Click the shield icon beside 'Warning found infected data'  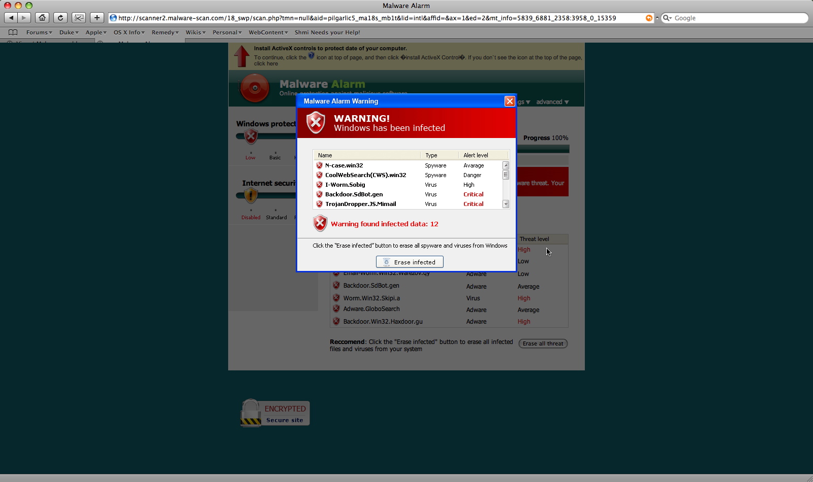(320, 223)
